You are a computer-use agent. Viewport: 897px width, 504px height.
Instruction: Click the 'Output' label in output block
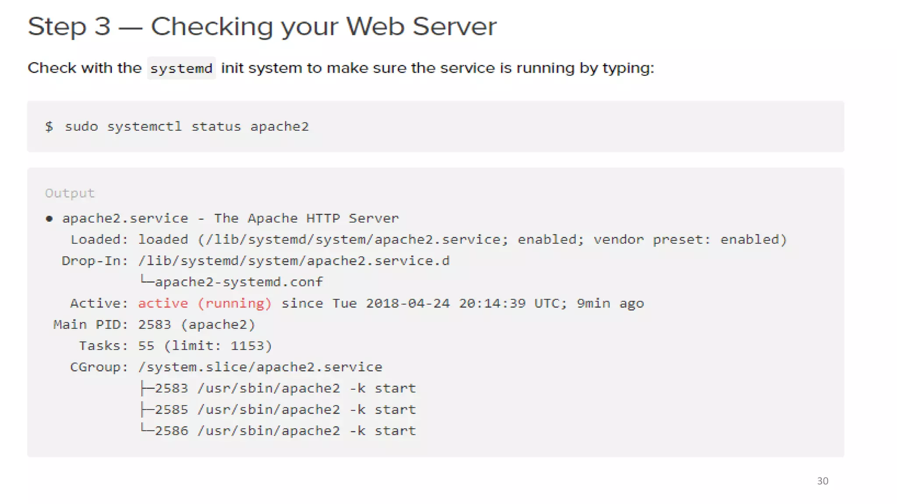70,193
